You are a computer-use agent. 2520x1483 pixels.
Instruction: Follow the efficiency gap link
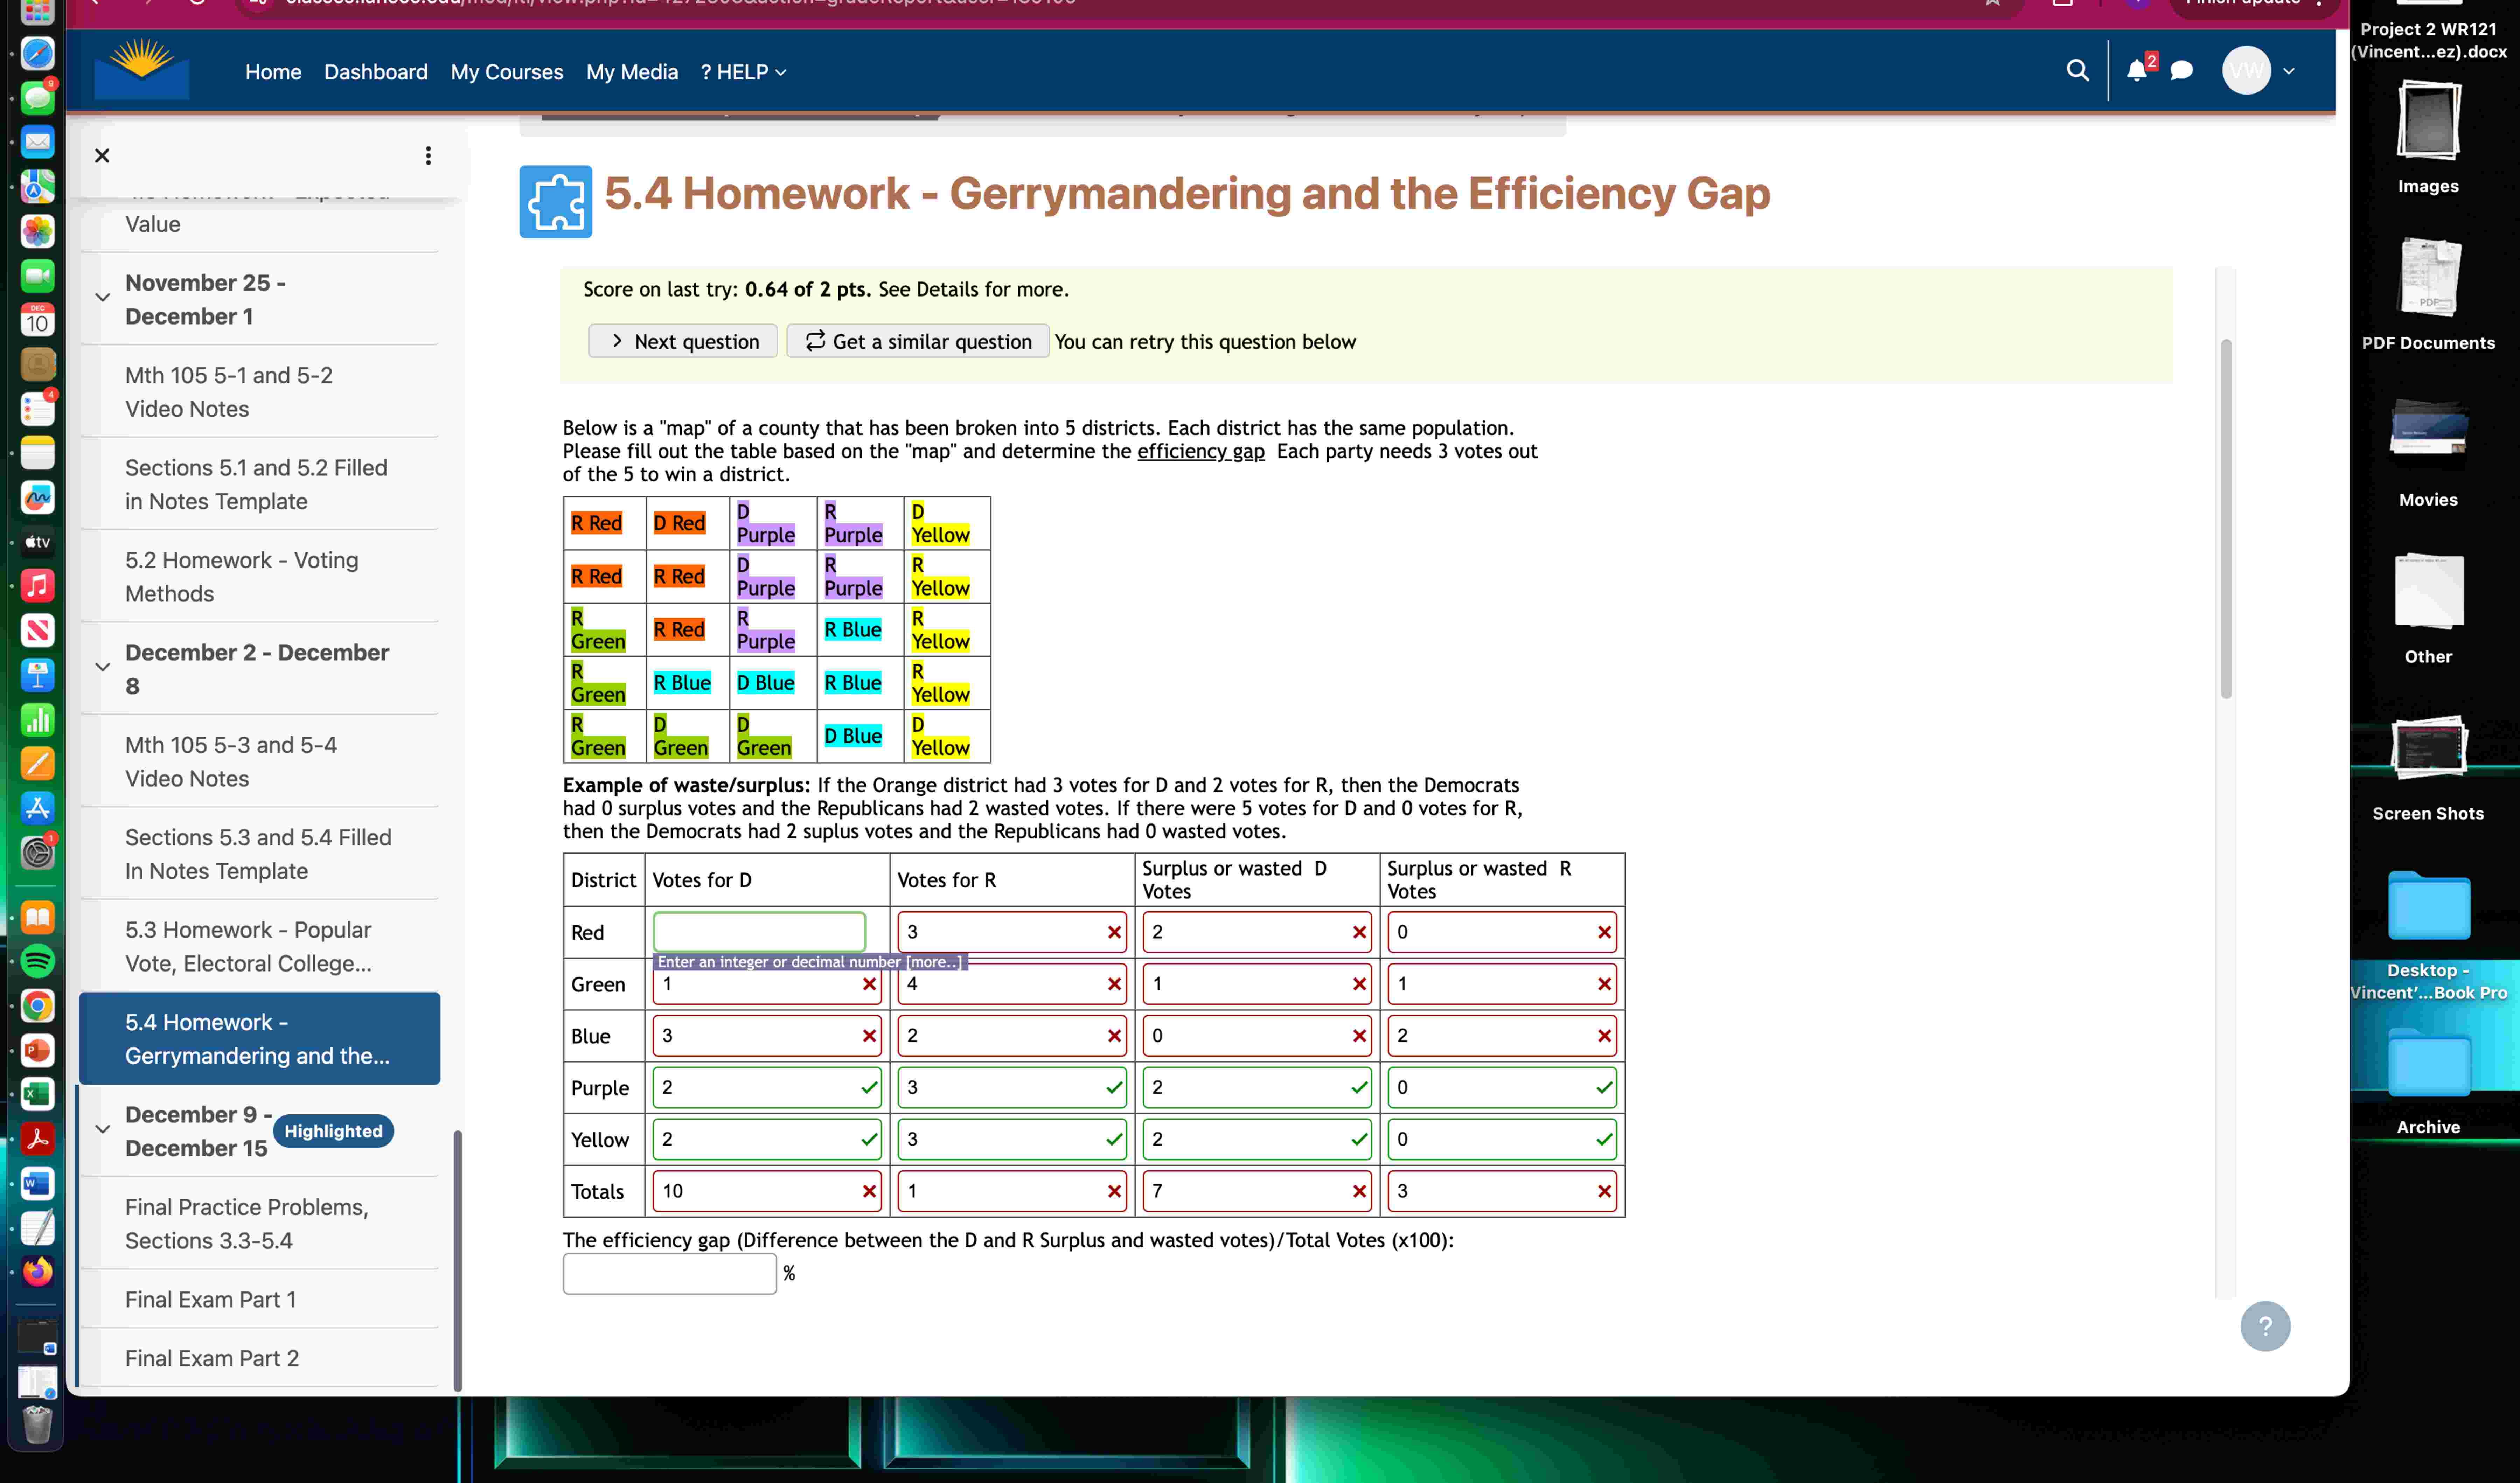1200,451
